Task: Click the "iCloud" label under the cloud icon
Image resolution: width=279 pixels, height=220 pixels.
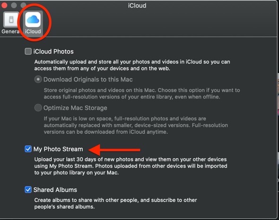Action: point(33,32)
